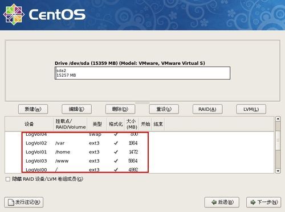Click the 格式化 format column header
This screenshot has height=212, width=285.
tap(116, 124)
